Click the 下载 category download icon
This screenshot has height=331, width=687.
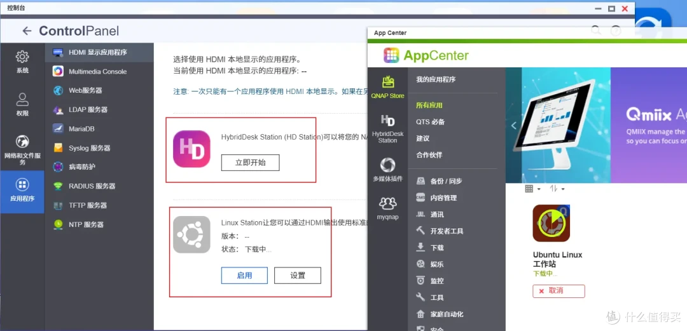pyautogui.click(x=420, y=247)
